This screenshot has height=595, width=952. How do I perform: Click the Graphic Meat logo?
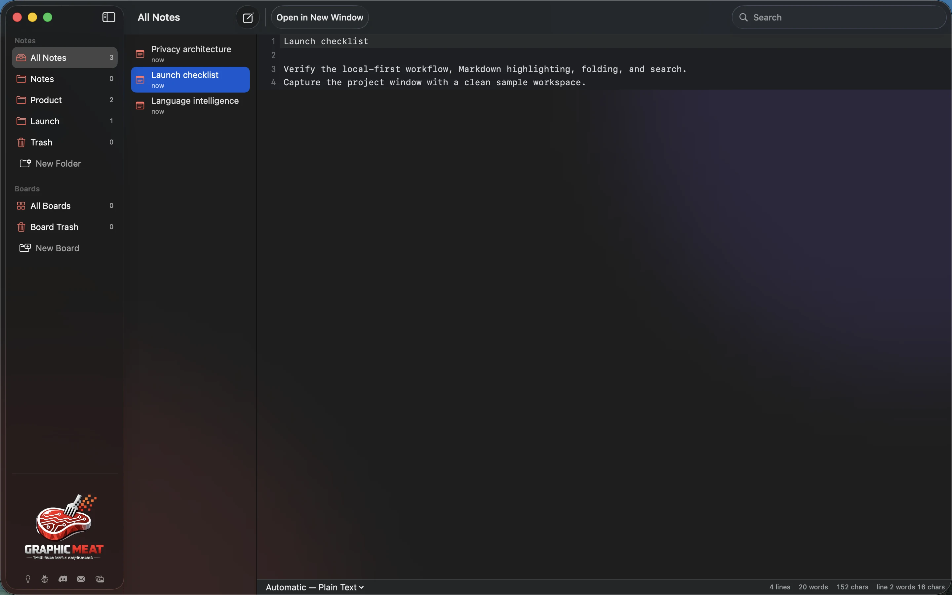pos(64,527)
